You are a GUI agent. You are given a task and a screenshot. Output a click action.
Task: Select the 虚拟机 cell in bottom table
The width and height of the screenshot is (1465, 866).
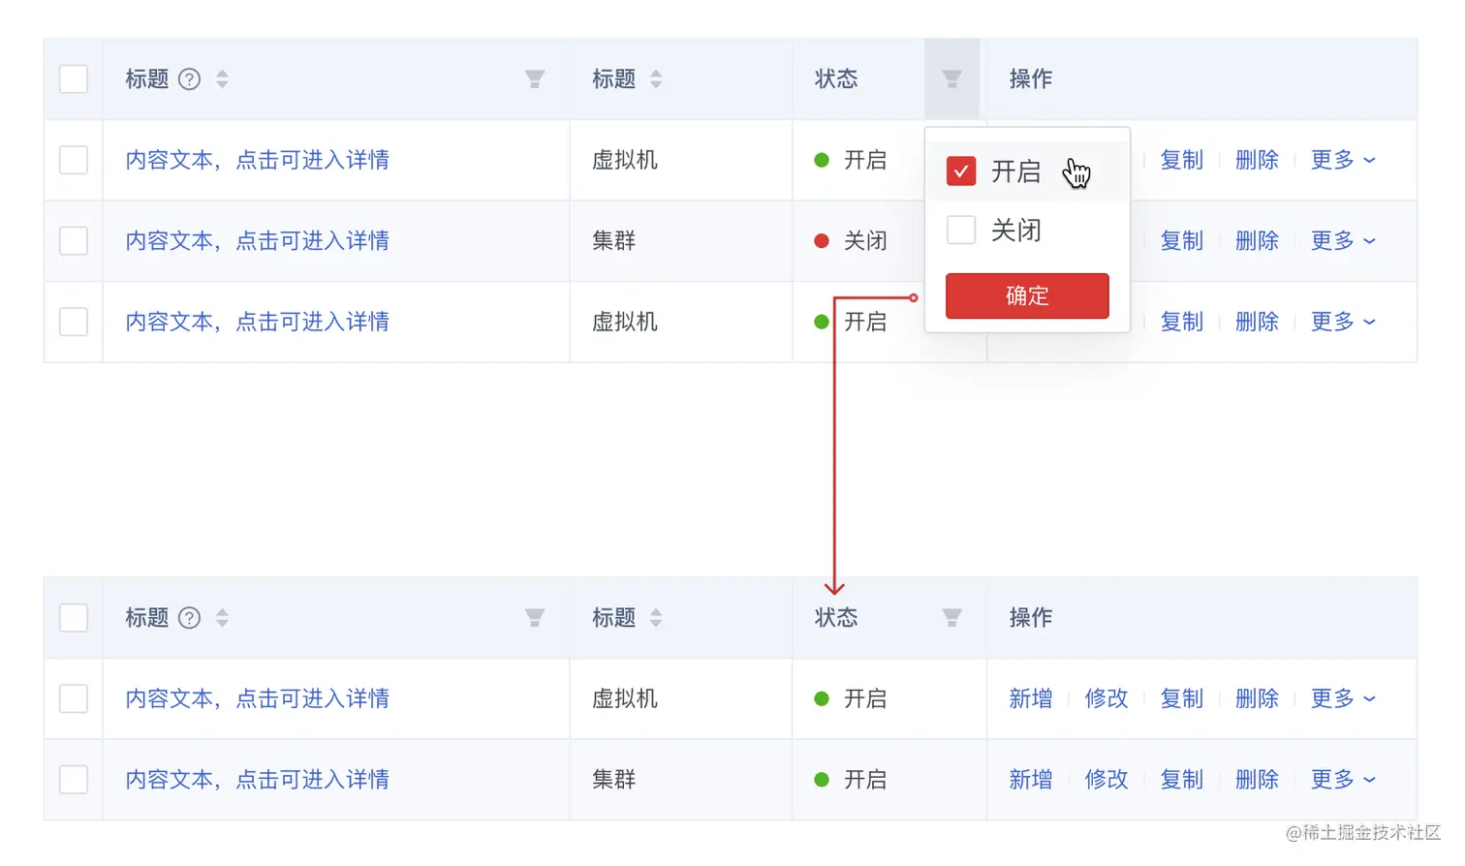tap(625, 698)
